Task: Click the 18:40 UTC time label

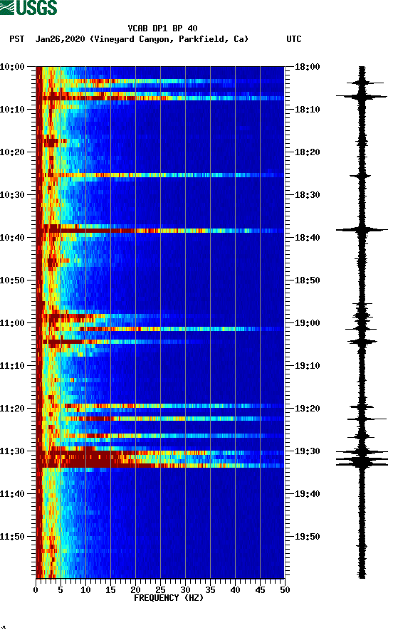Action: [x=307, y=237]
